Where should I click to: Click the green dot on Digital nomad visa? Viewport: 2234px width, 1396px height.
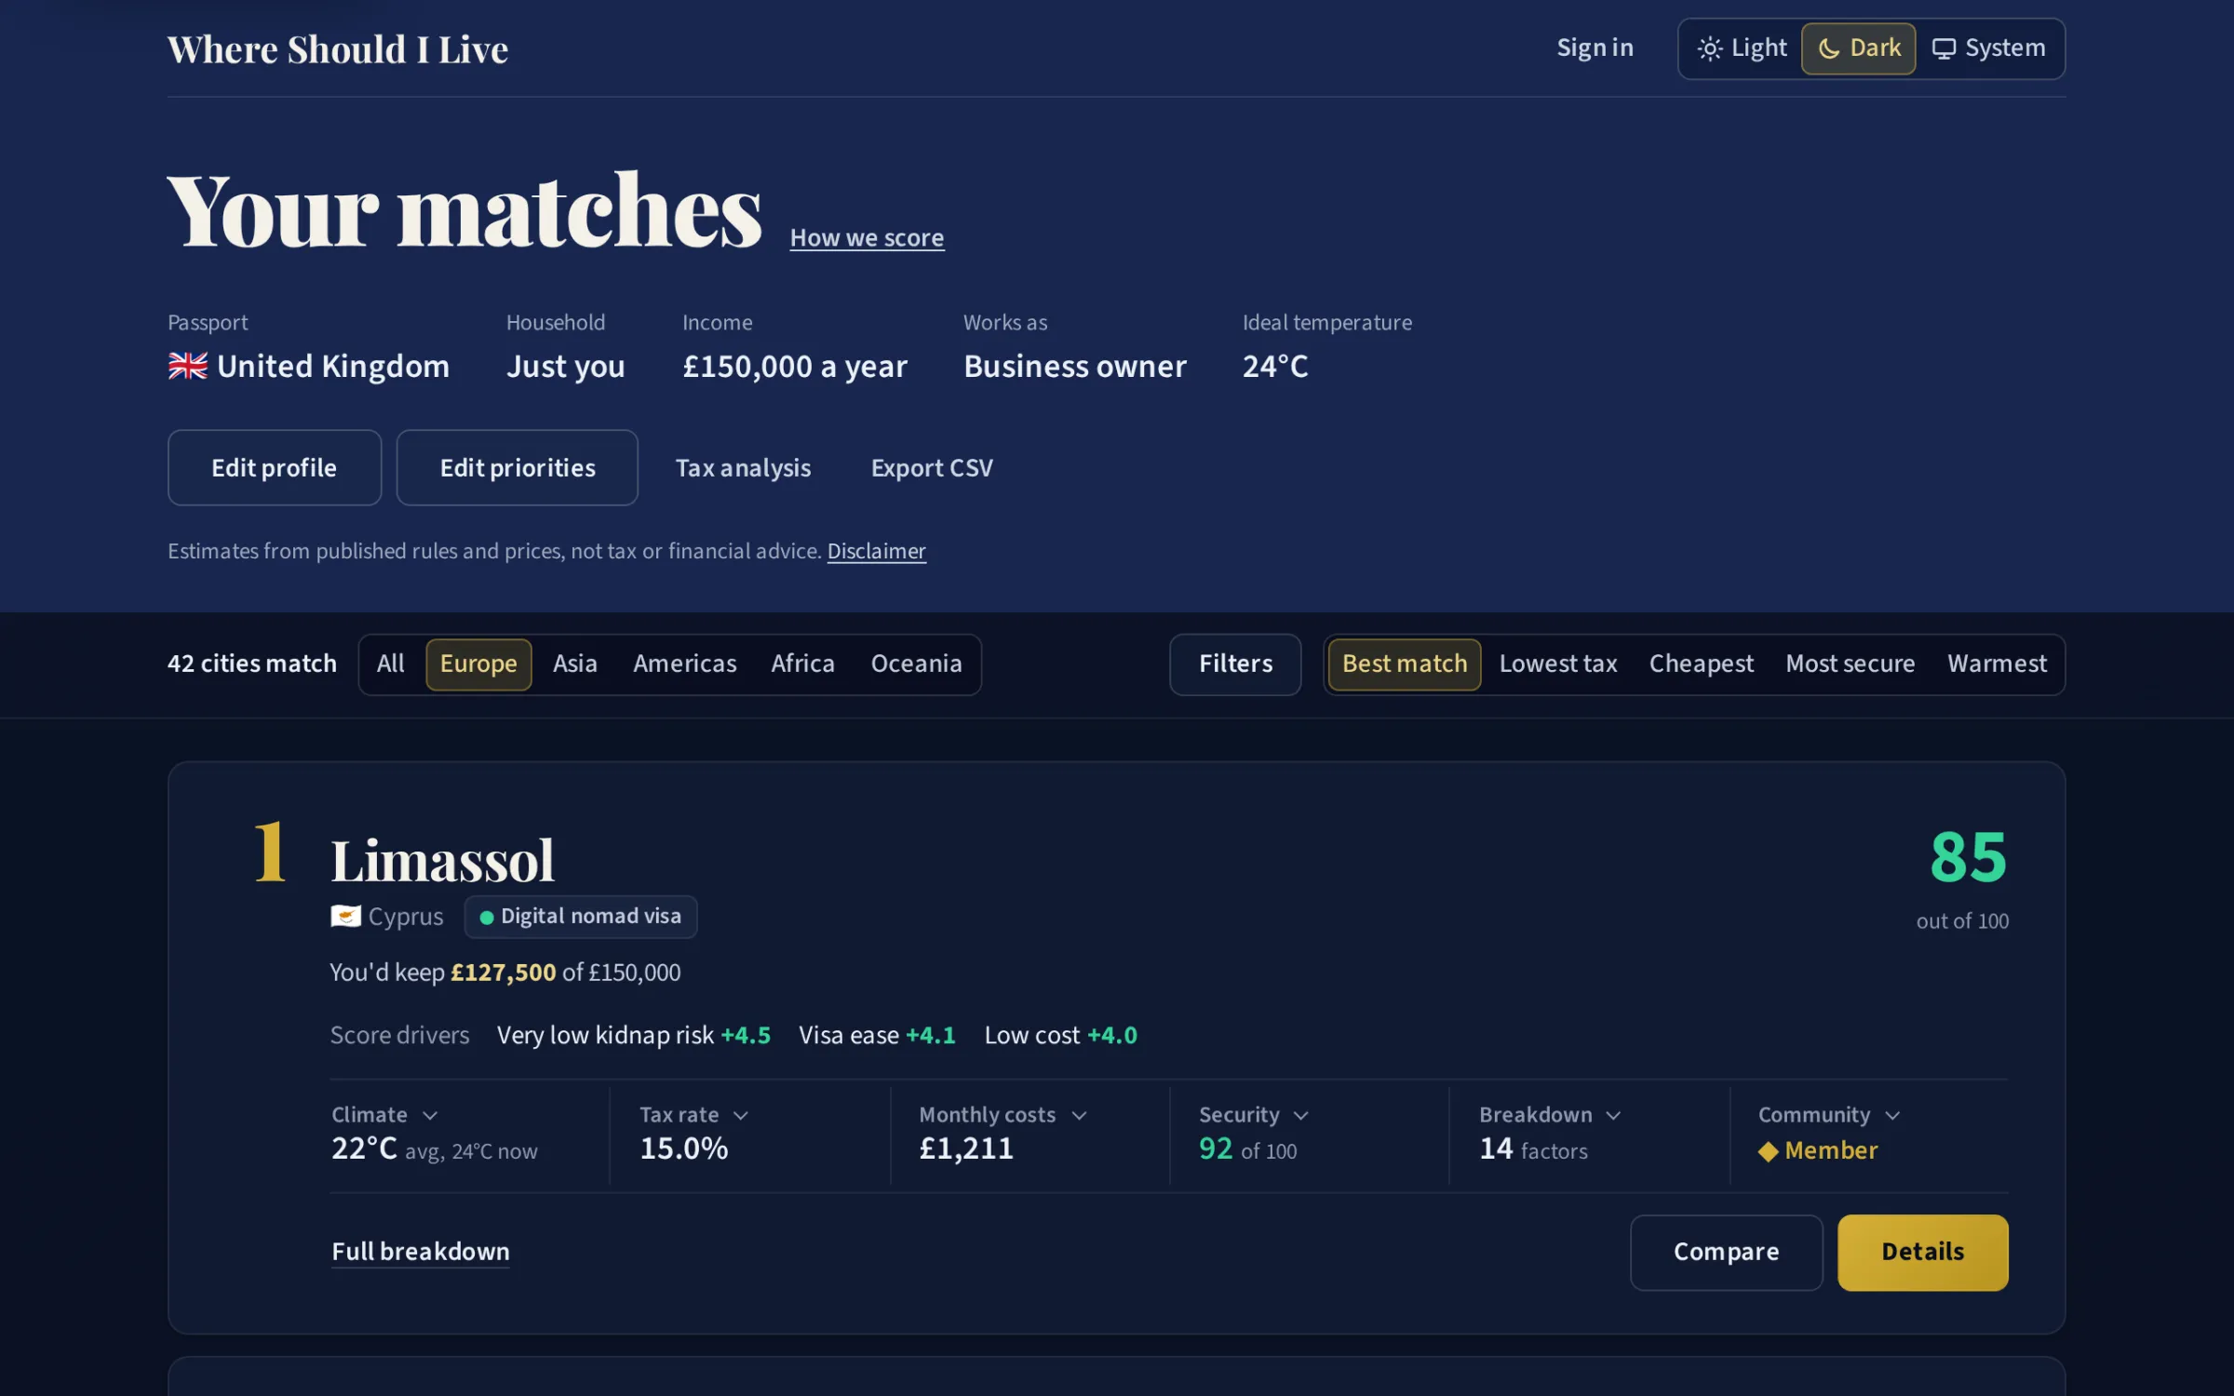[x=486, y=918]
